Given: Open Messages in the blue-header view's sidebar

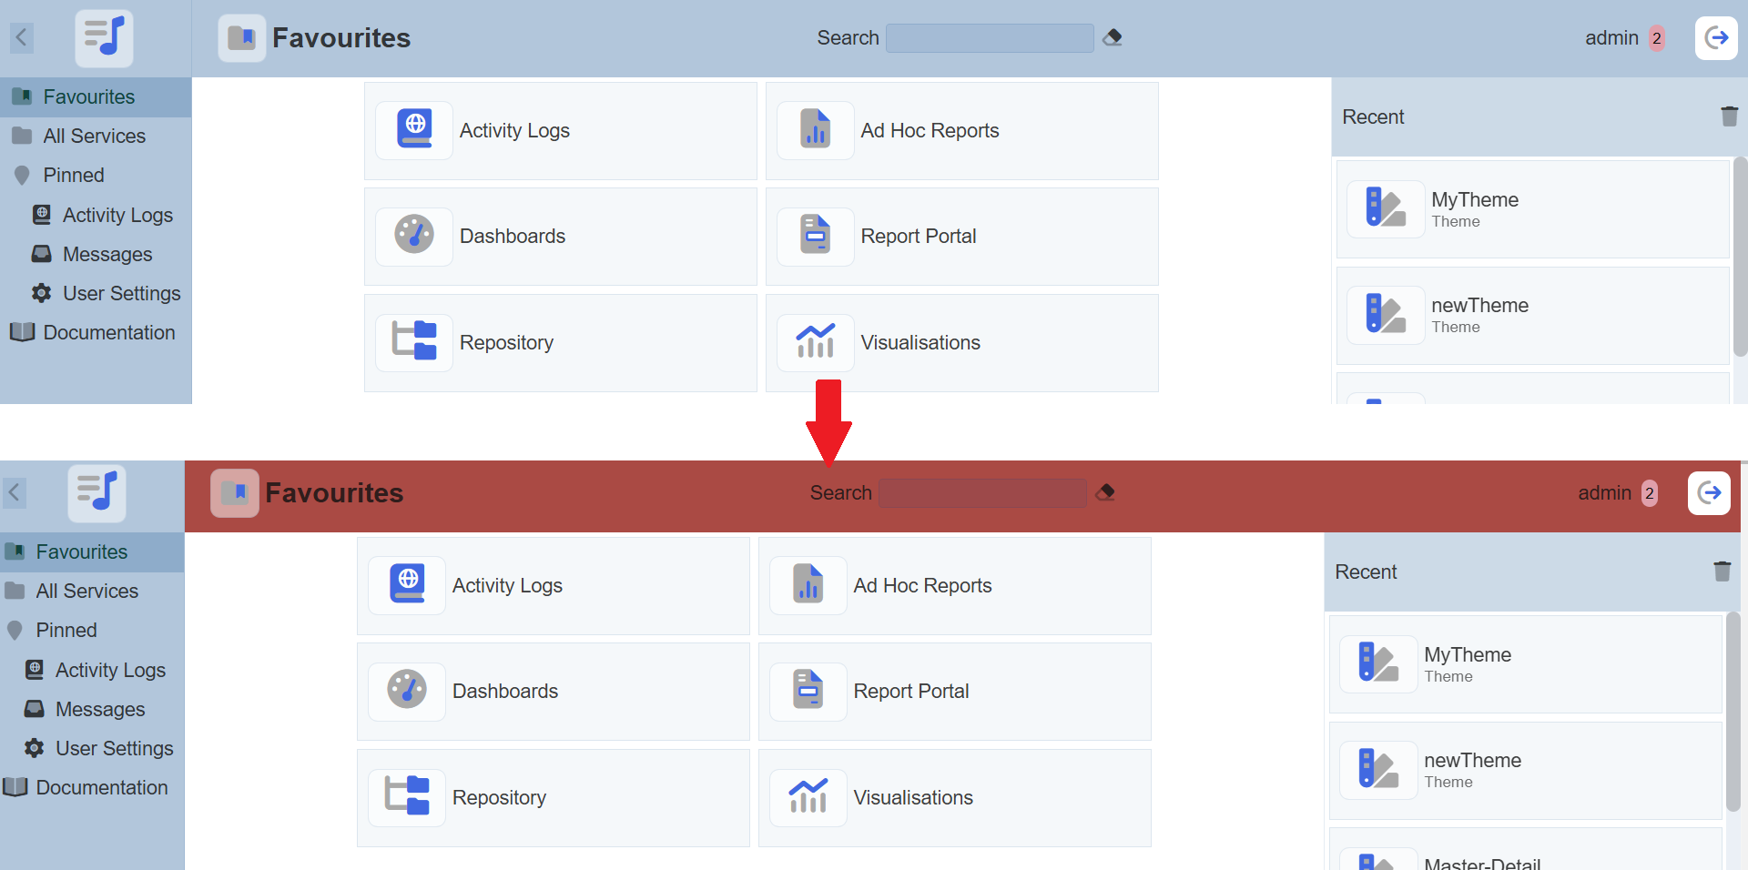Looking at the screenshot, I should [x=107, y=254].
